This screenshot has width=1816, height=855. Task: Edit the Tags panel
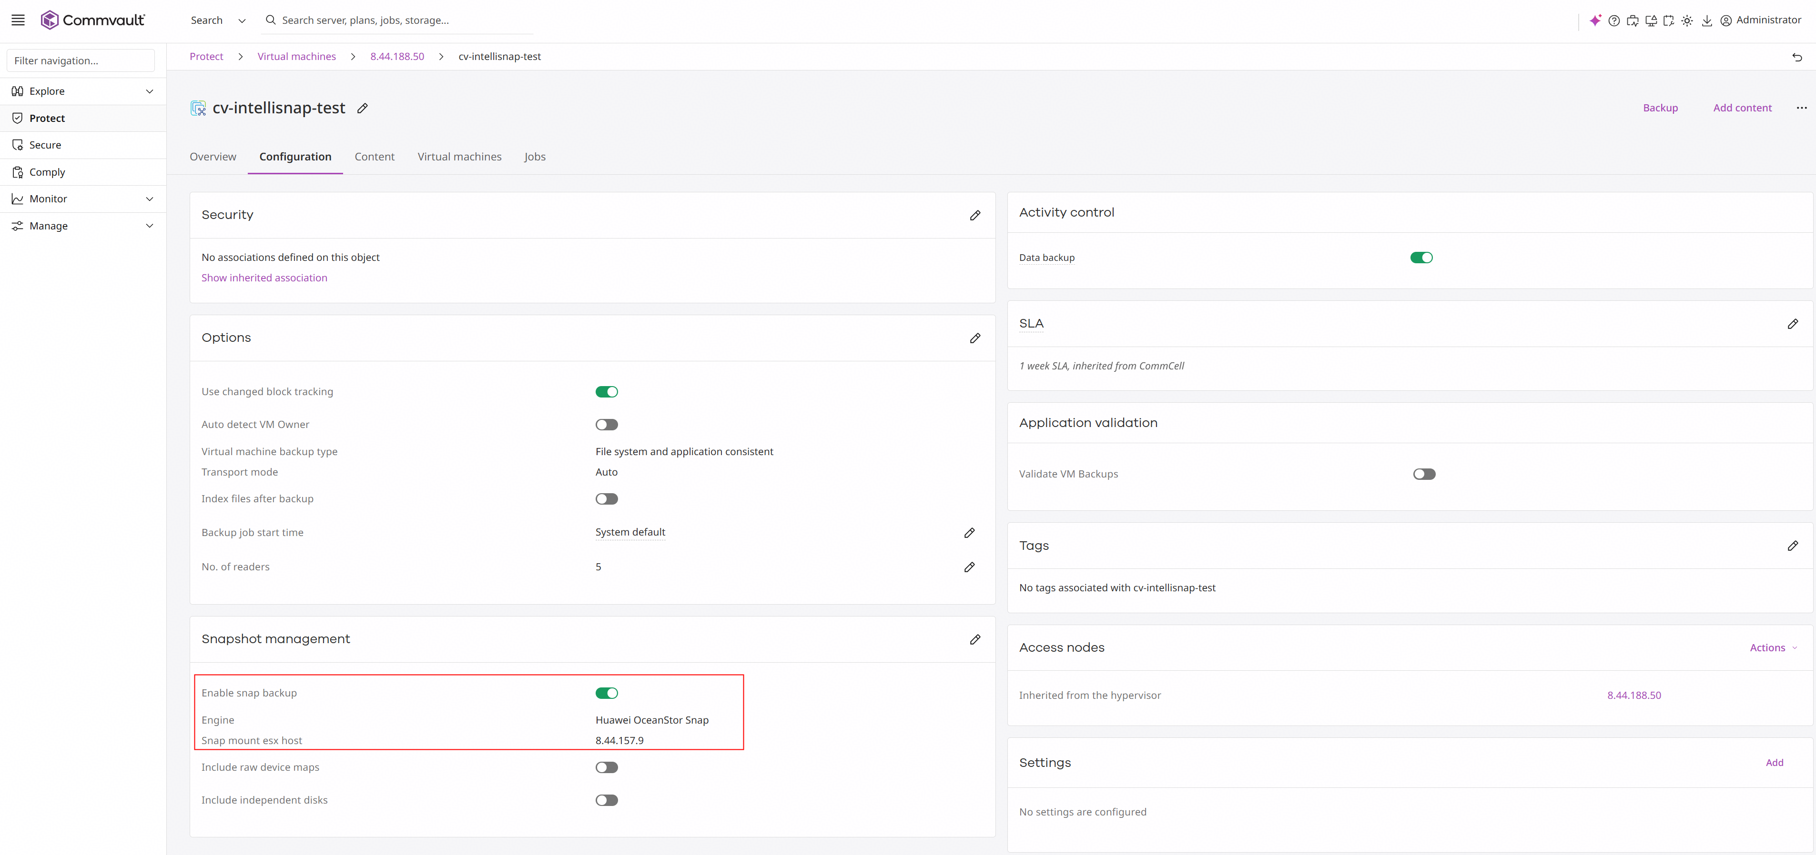1793,546
